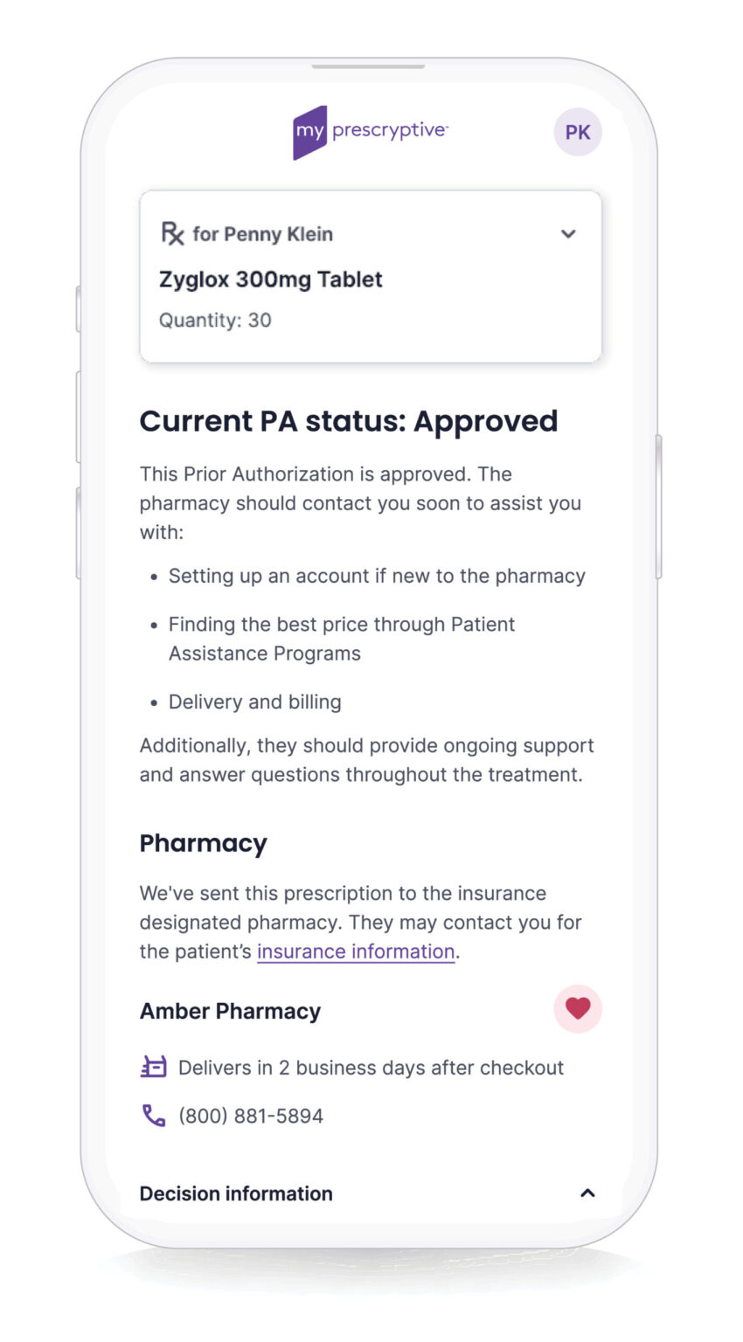Click the purple logo mark beside 'my'

[309, 131]
